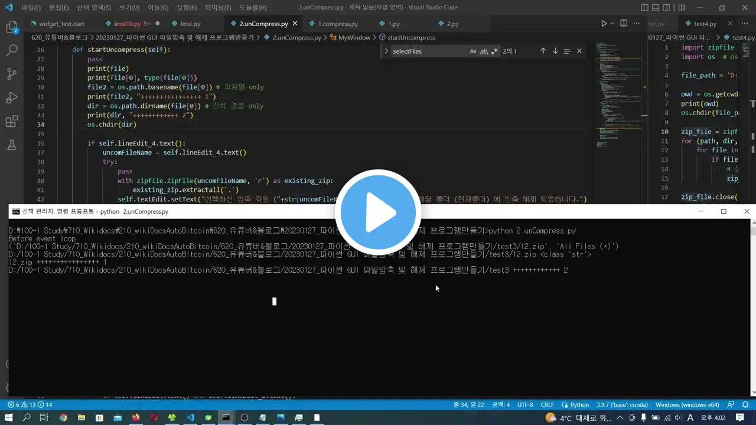Open the left editor group's More Actions menu
This screenshot has height=425, width=756.
pos(637,24)
